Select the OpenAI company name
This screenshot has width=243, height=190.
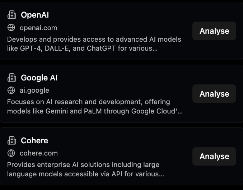click(x=35, y=15)
